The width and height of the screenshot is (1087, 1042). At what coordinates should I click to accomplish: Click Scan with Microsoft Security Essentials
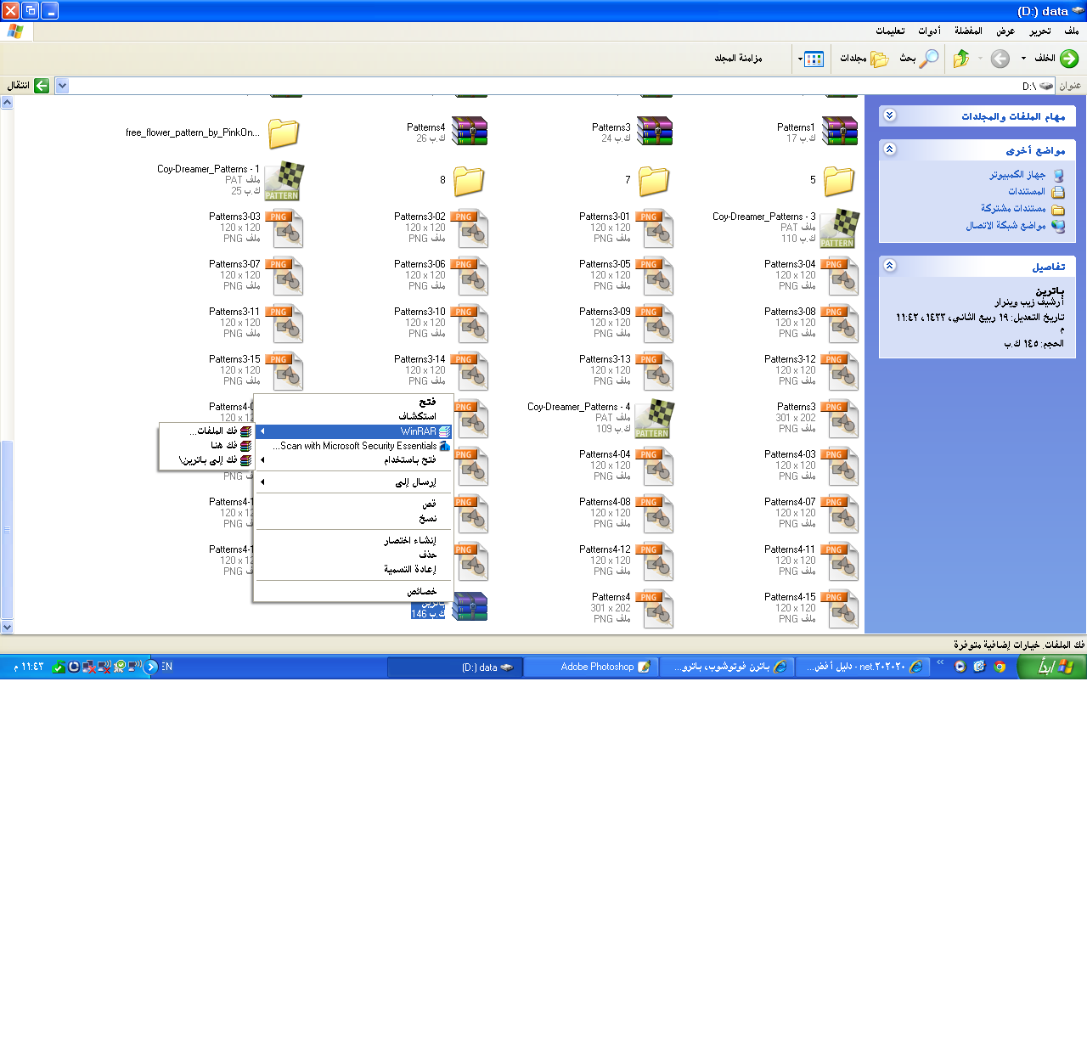pos(358,446)
